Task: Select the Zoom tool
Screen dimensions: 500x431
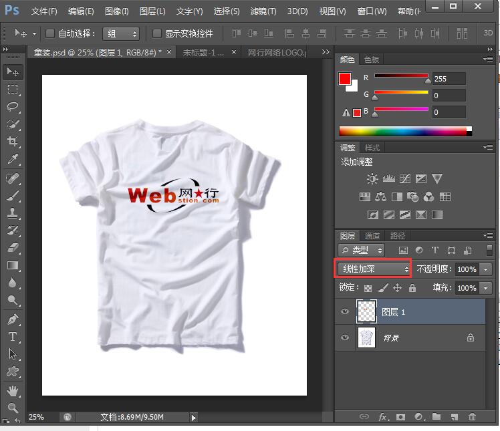Action: tap(13, 408)
